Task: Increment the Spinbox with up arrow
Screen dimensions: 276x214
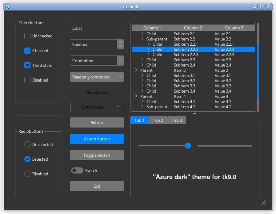Action: point(121,42)
